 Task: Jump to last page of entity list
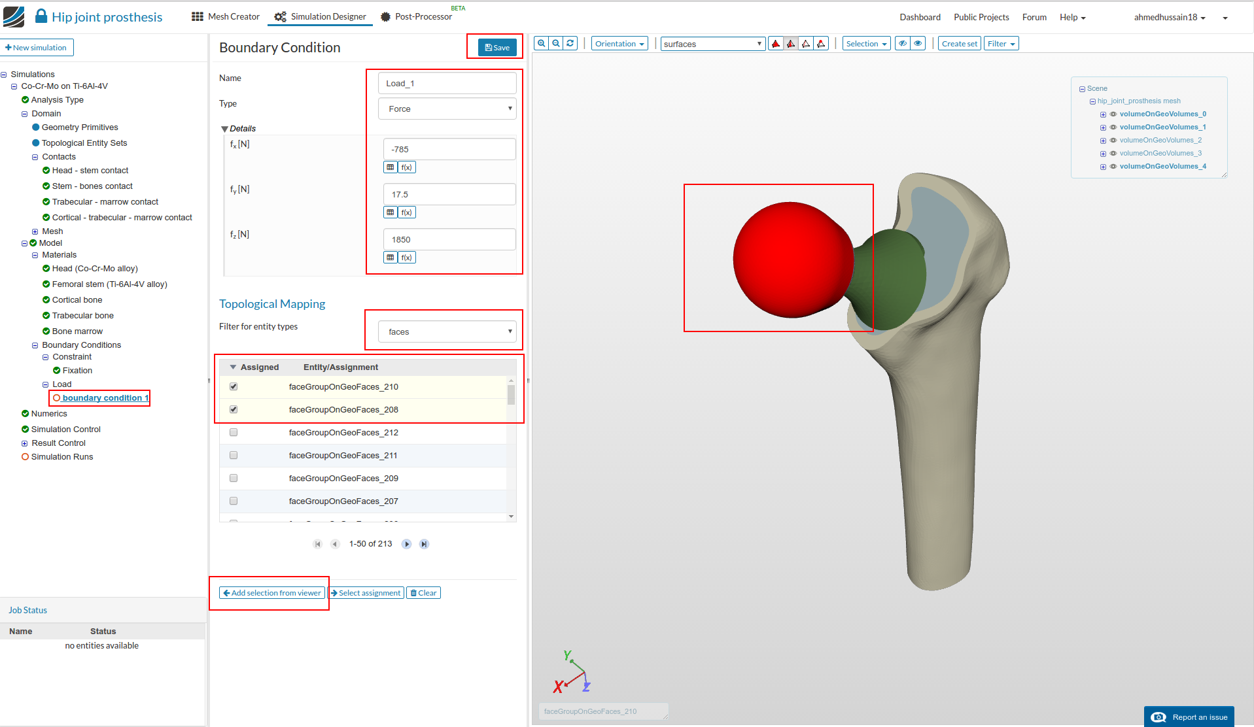[424, 544]
